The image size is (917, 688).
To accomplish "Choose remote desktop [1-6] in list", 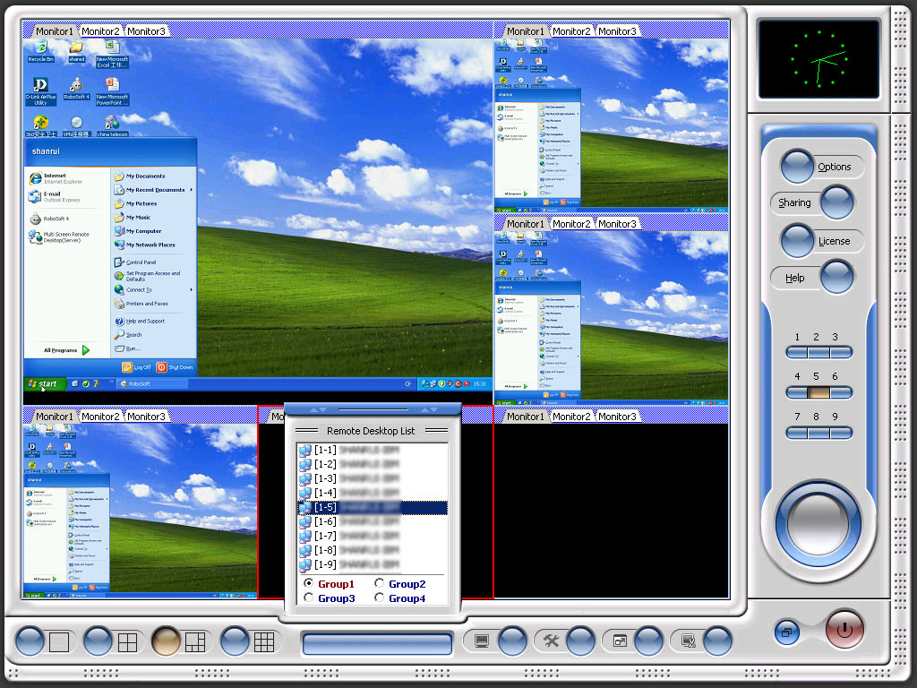I will point(373,522).
